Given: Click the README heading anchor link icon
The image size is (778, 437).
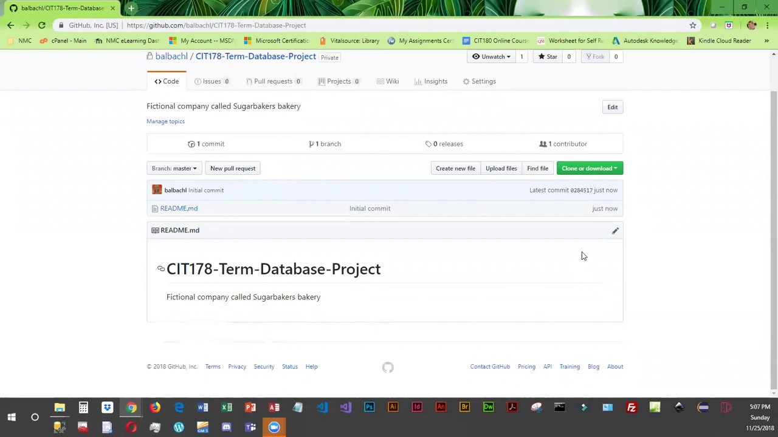Looking at the screenshot, I should [161, 269].
